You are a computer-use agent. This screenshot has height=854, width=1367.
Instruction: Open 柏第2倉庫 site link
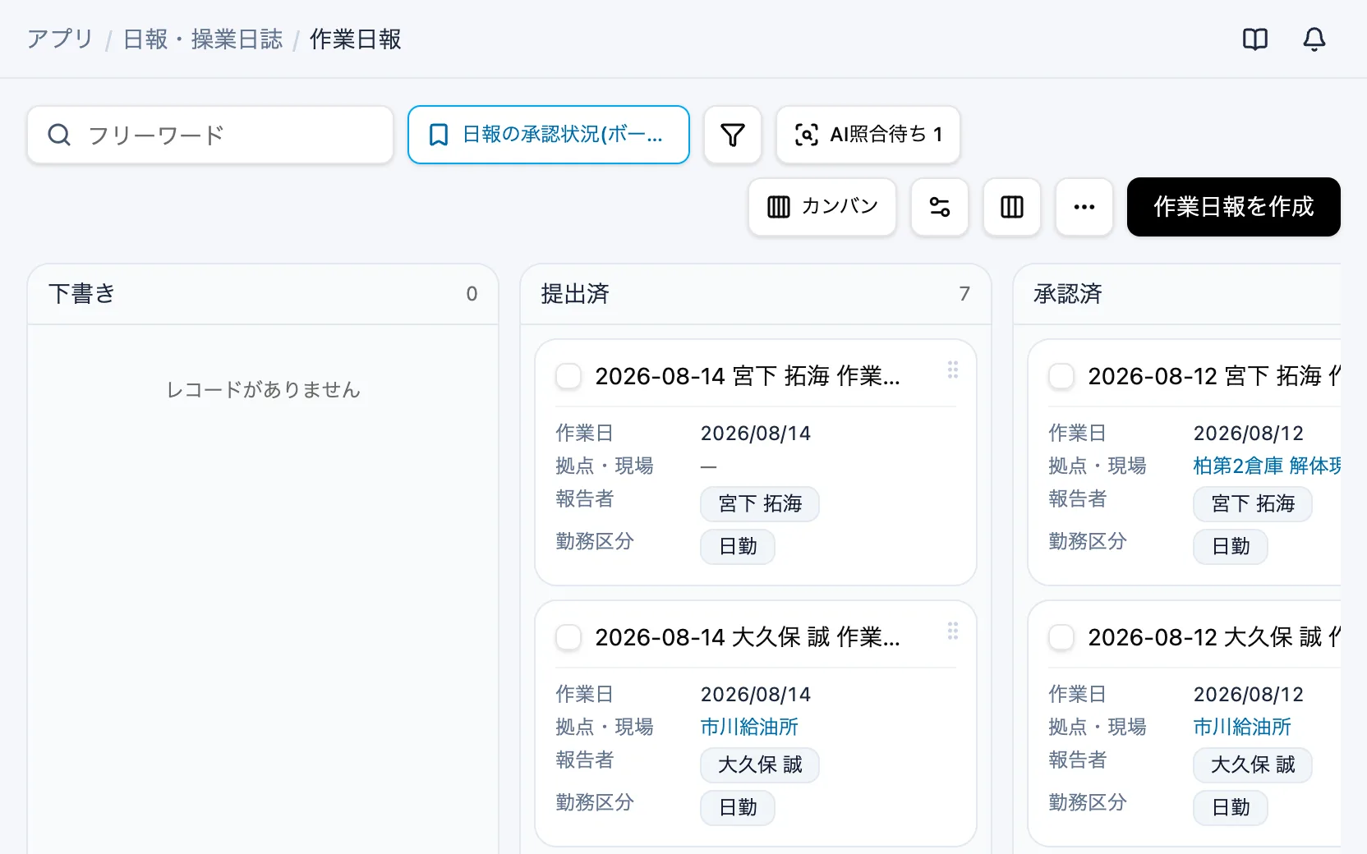[x=1267, y=466]
